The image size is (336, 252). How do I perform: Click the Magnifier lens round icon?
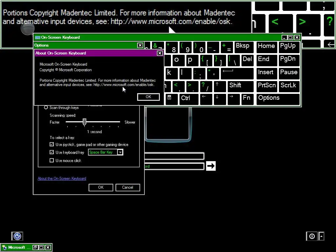[28, 29]
